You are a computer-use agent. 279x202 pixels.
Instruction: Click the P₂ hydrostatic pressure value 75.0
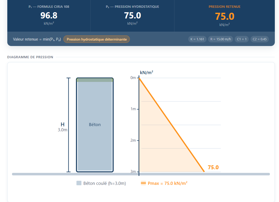click(x=132, y=15)
